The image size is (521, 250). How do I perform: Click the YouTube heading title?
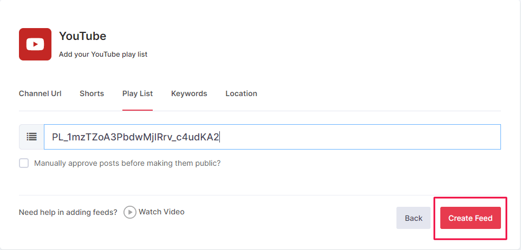pos(82,36)
